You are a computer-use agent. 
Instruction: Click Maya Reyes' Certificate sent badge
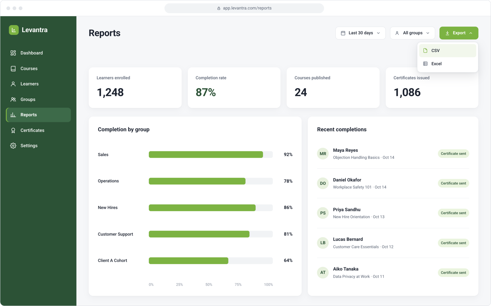coord(453,154)
